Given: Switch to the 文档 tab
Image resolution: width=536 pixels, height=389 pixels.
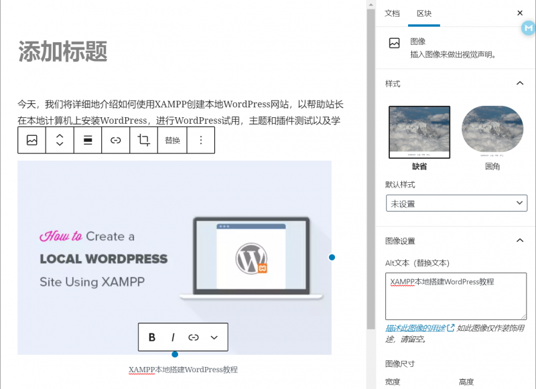Looking at the screenshot, I should (x=392, y=13).
